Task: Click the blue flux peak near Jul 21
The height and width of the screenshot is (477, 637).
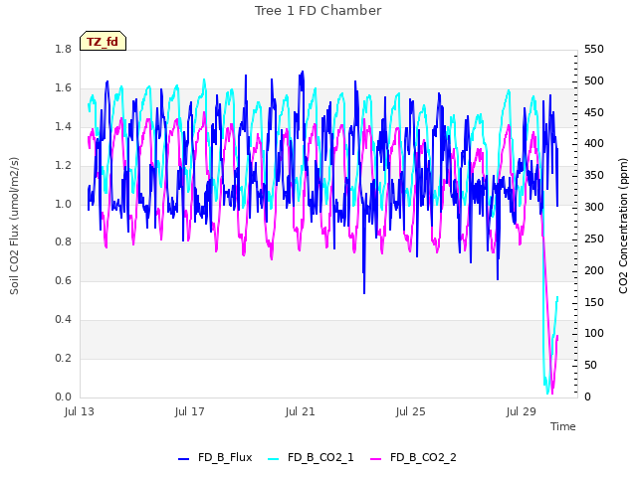Action: (302, 74)
